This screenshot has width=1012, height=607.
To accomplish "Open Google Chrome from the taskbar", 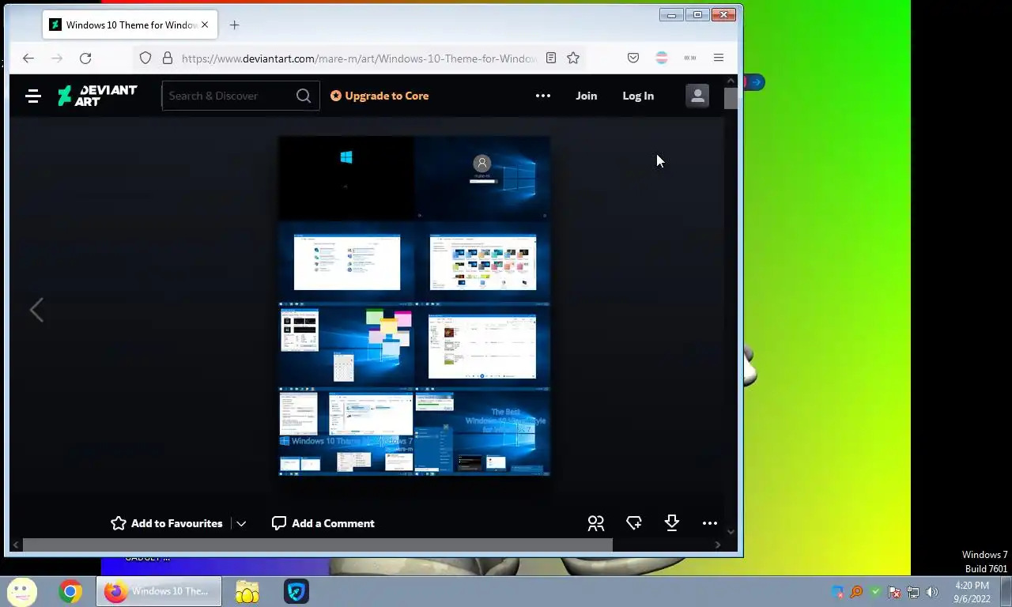I will (x=70, y=591).
